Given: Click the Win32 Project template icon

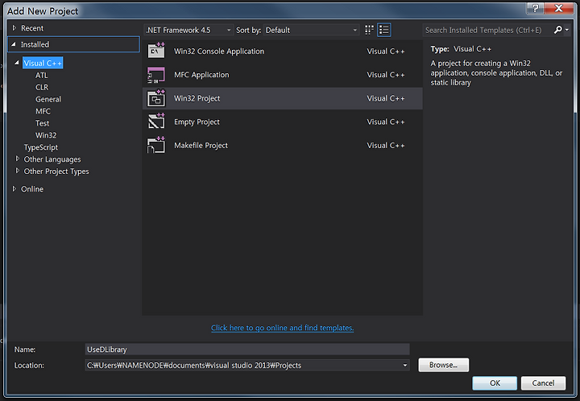Looking at the screenshot, I should (x=156, y=98).
